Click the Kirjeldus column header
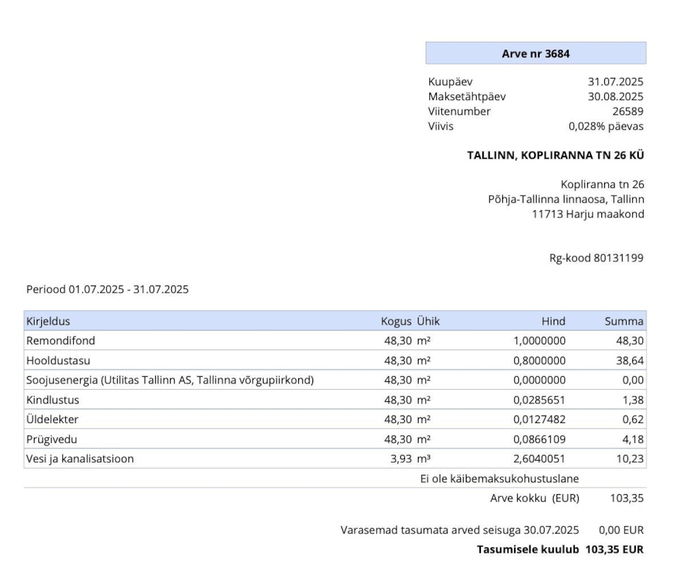 [x=48, y=321]
